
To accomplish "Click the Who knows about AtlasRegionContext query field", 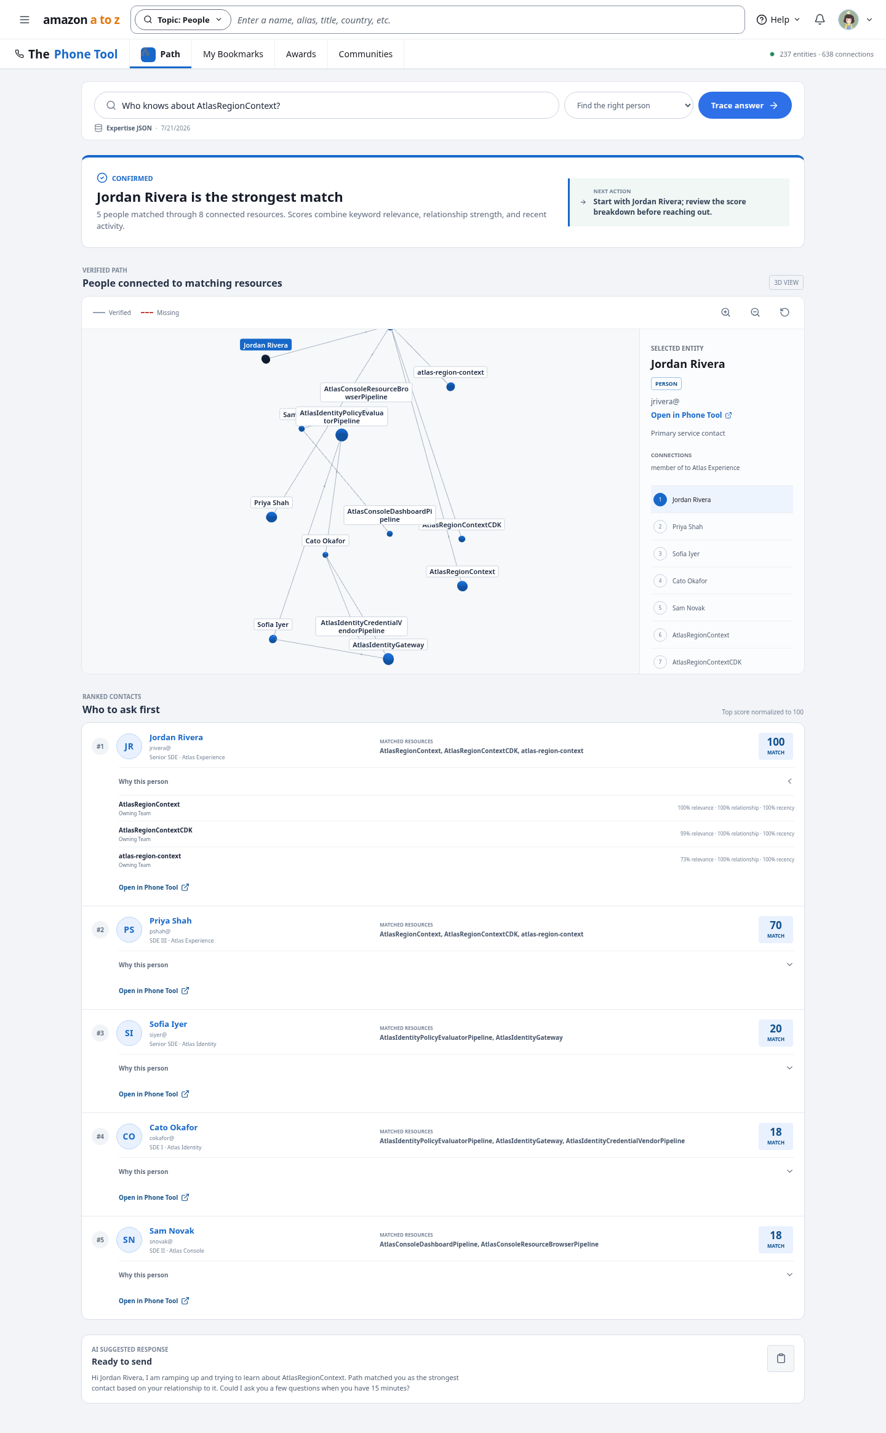I will coord(326,106).
